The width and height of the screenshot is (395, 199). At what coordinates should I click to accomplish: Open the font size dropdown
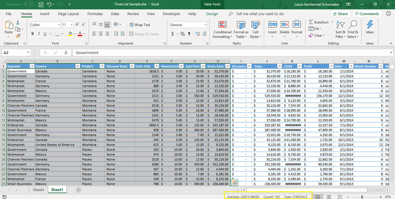(72, 25)
